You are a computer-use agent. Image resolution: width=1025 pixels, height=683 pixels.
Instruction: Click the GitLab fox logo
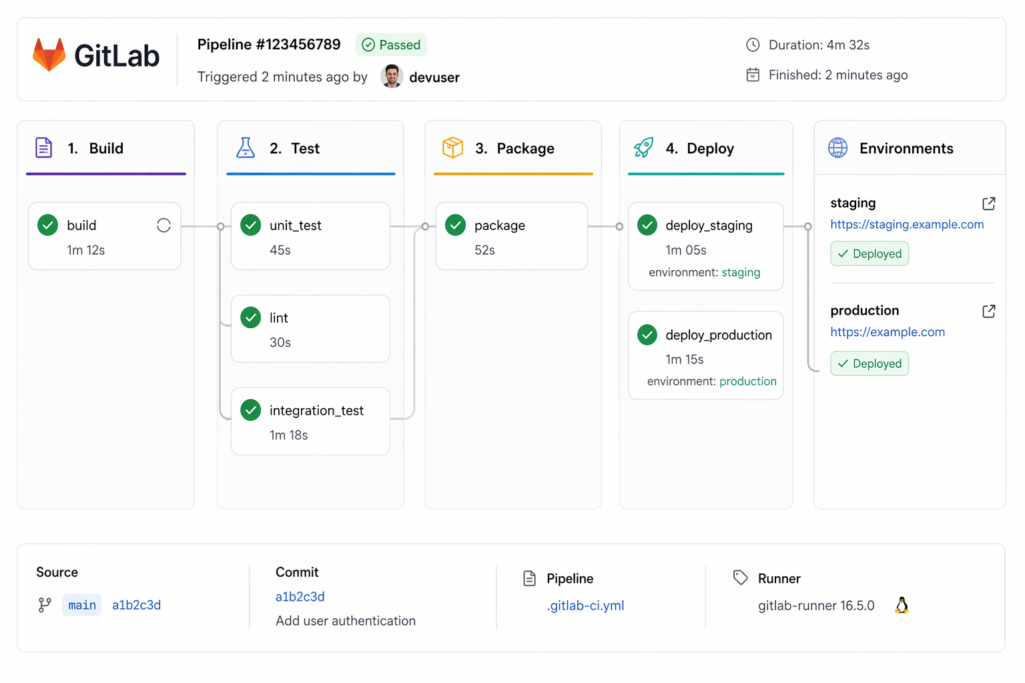(x=49, y=55)
